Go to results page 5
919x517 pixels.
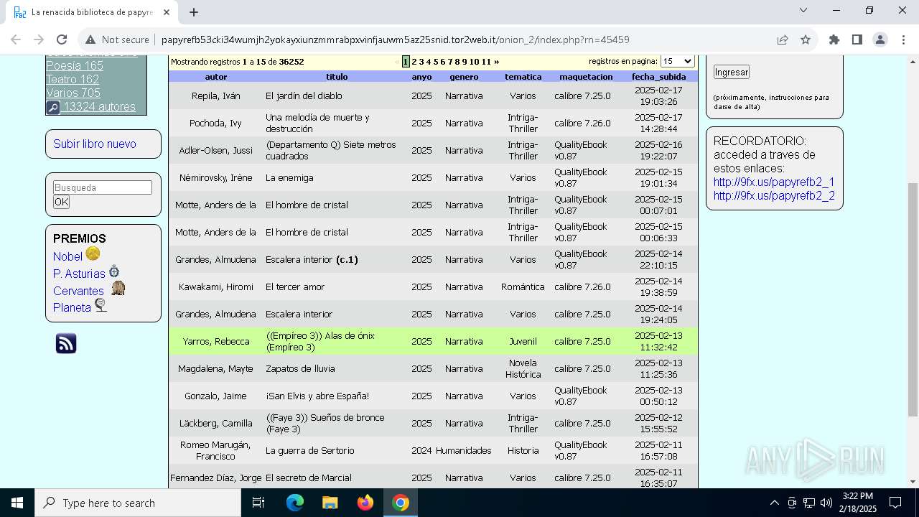click(436, 62)
